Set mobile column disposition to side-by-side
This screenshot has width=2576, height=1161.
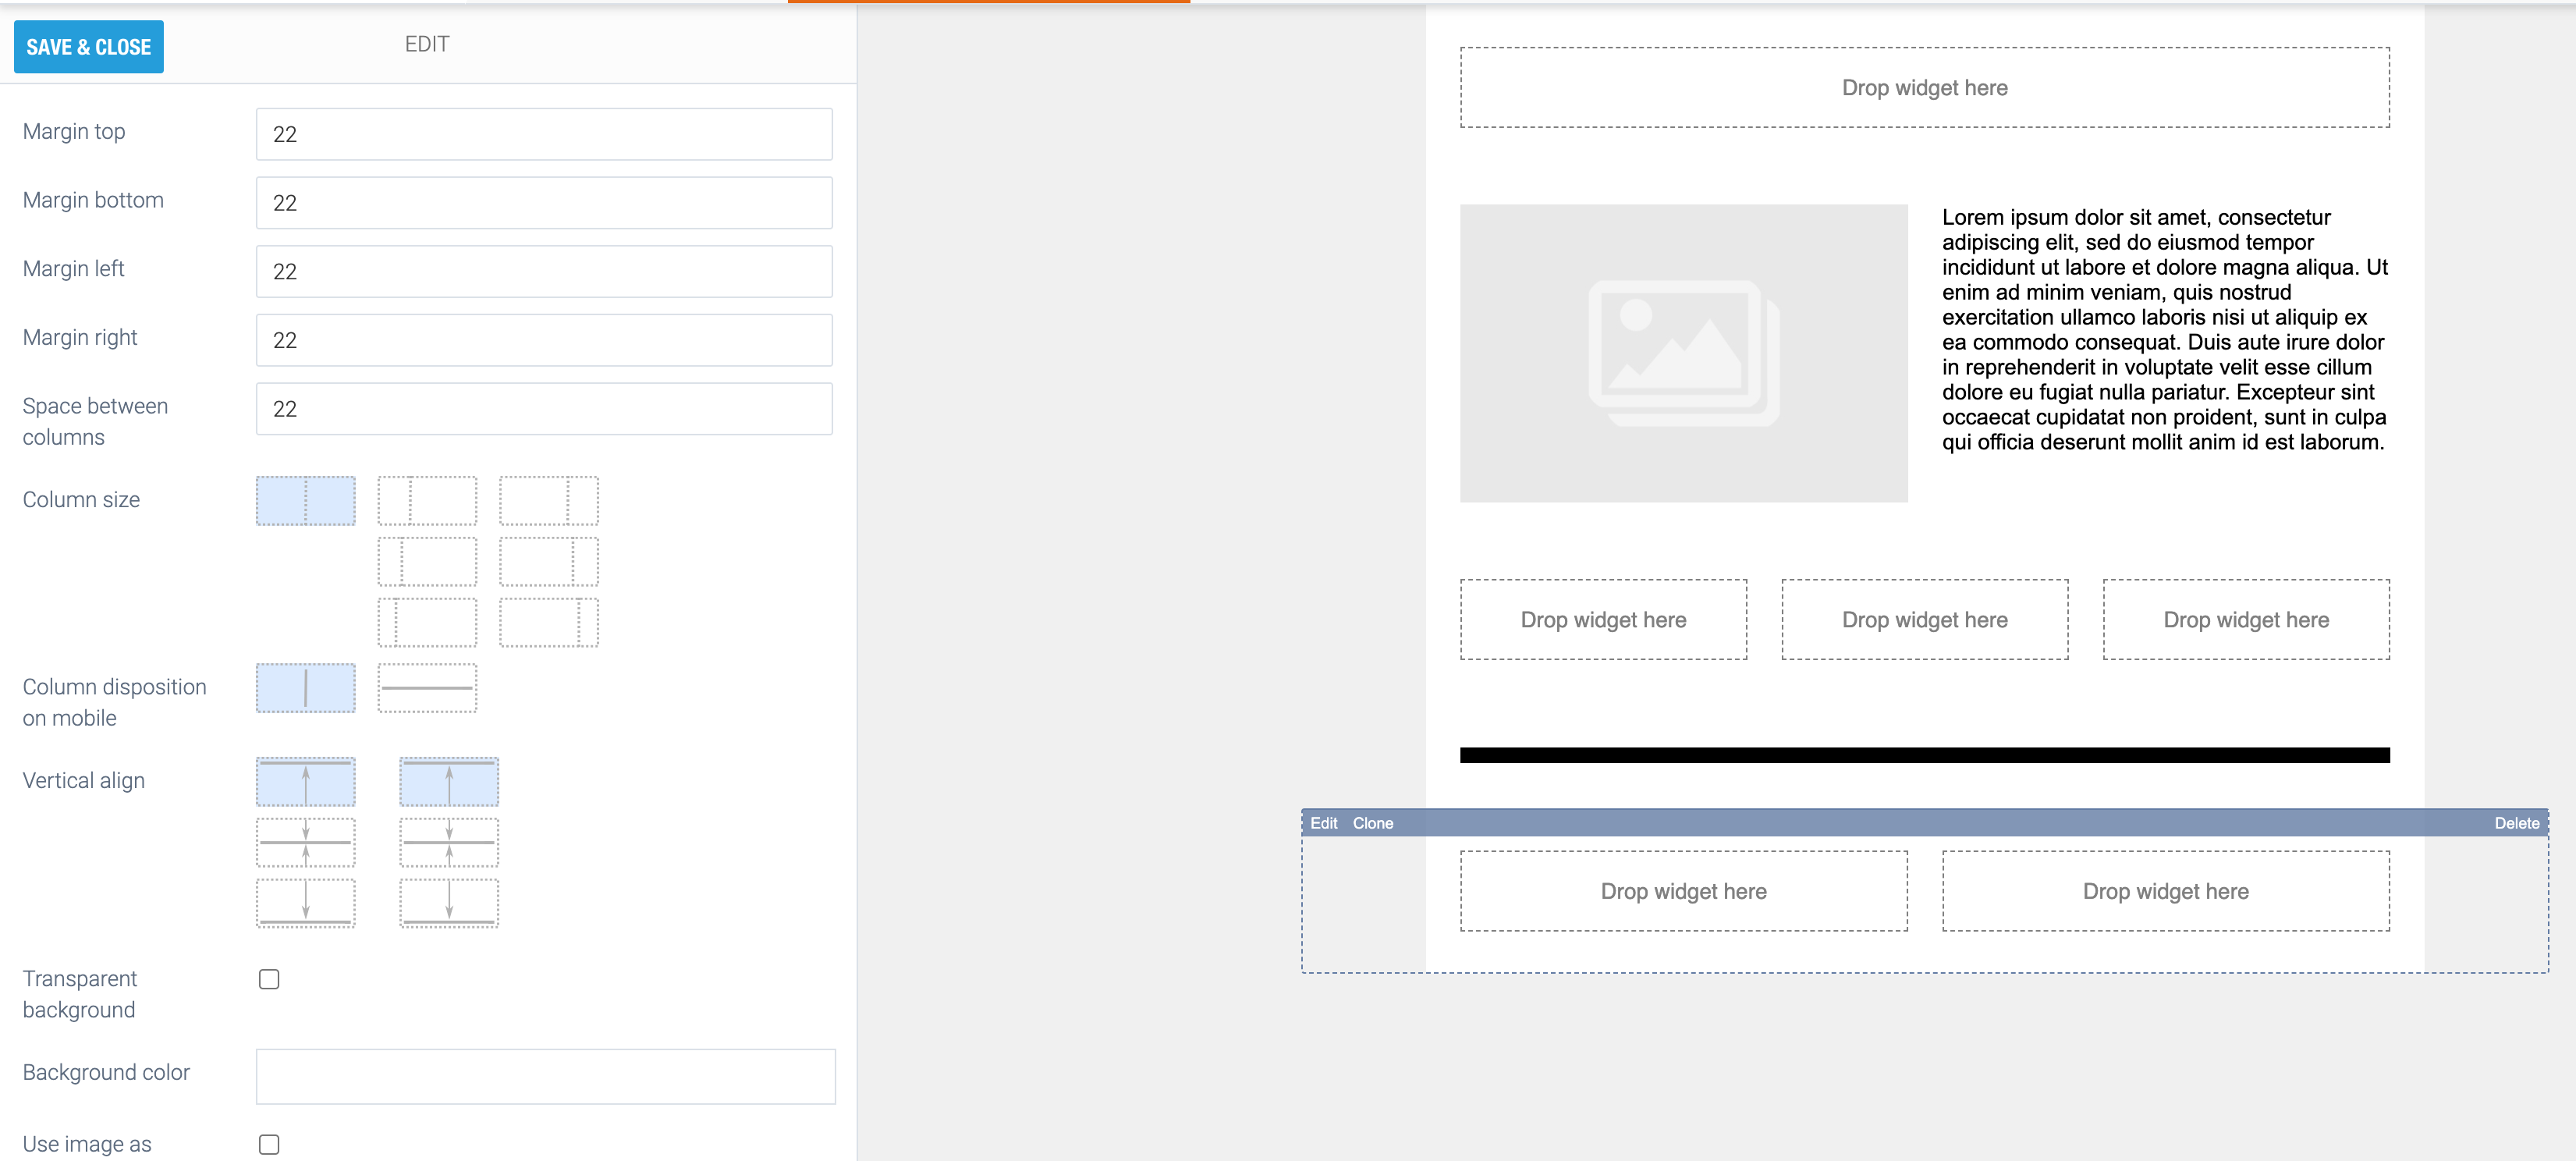pos(305,688)
